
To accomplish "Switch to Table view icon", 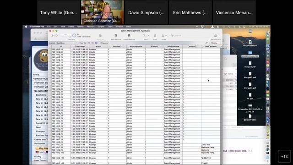I will point(96,43).
